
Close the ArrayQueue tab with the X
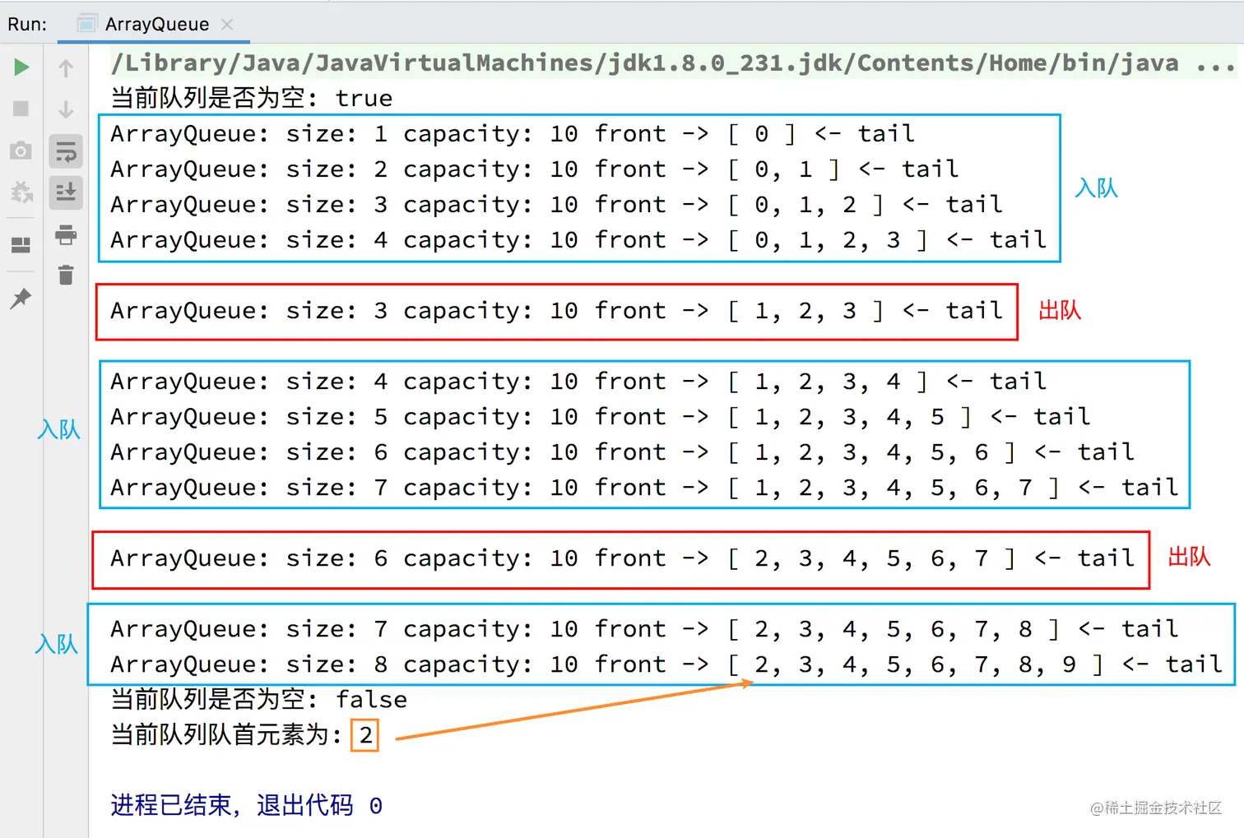pyautogui.click(x=227, y=24)
